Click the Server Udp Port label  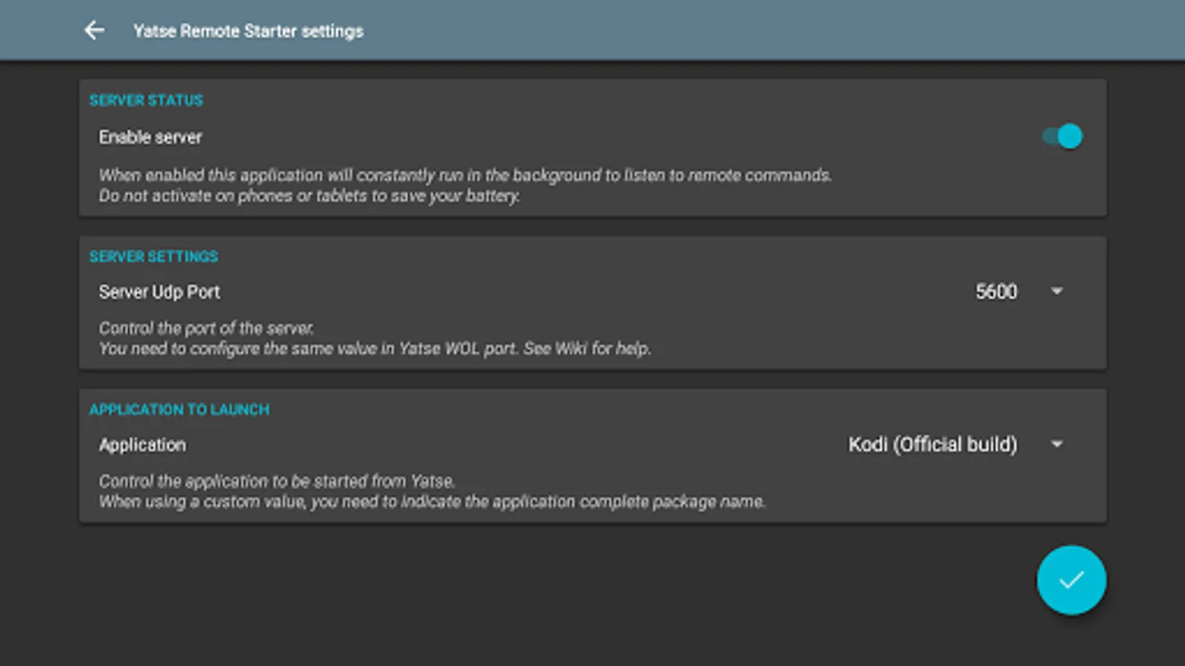(159, 292)
